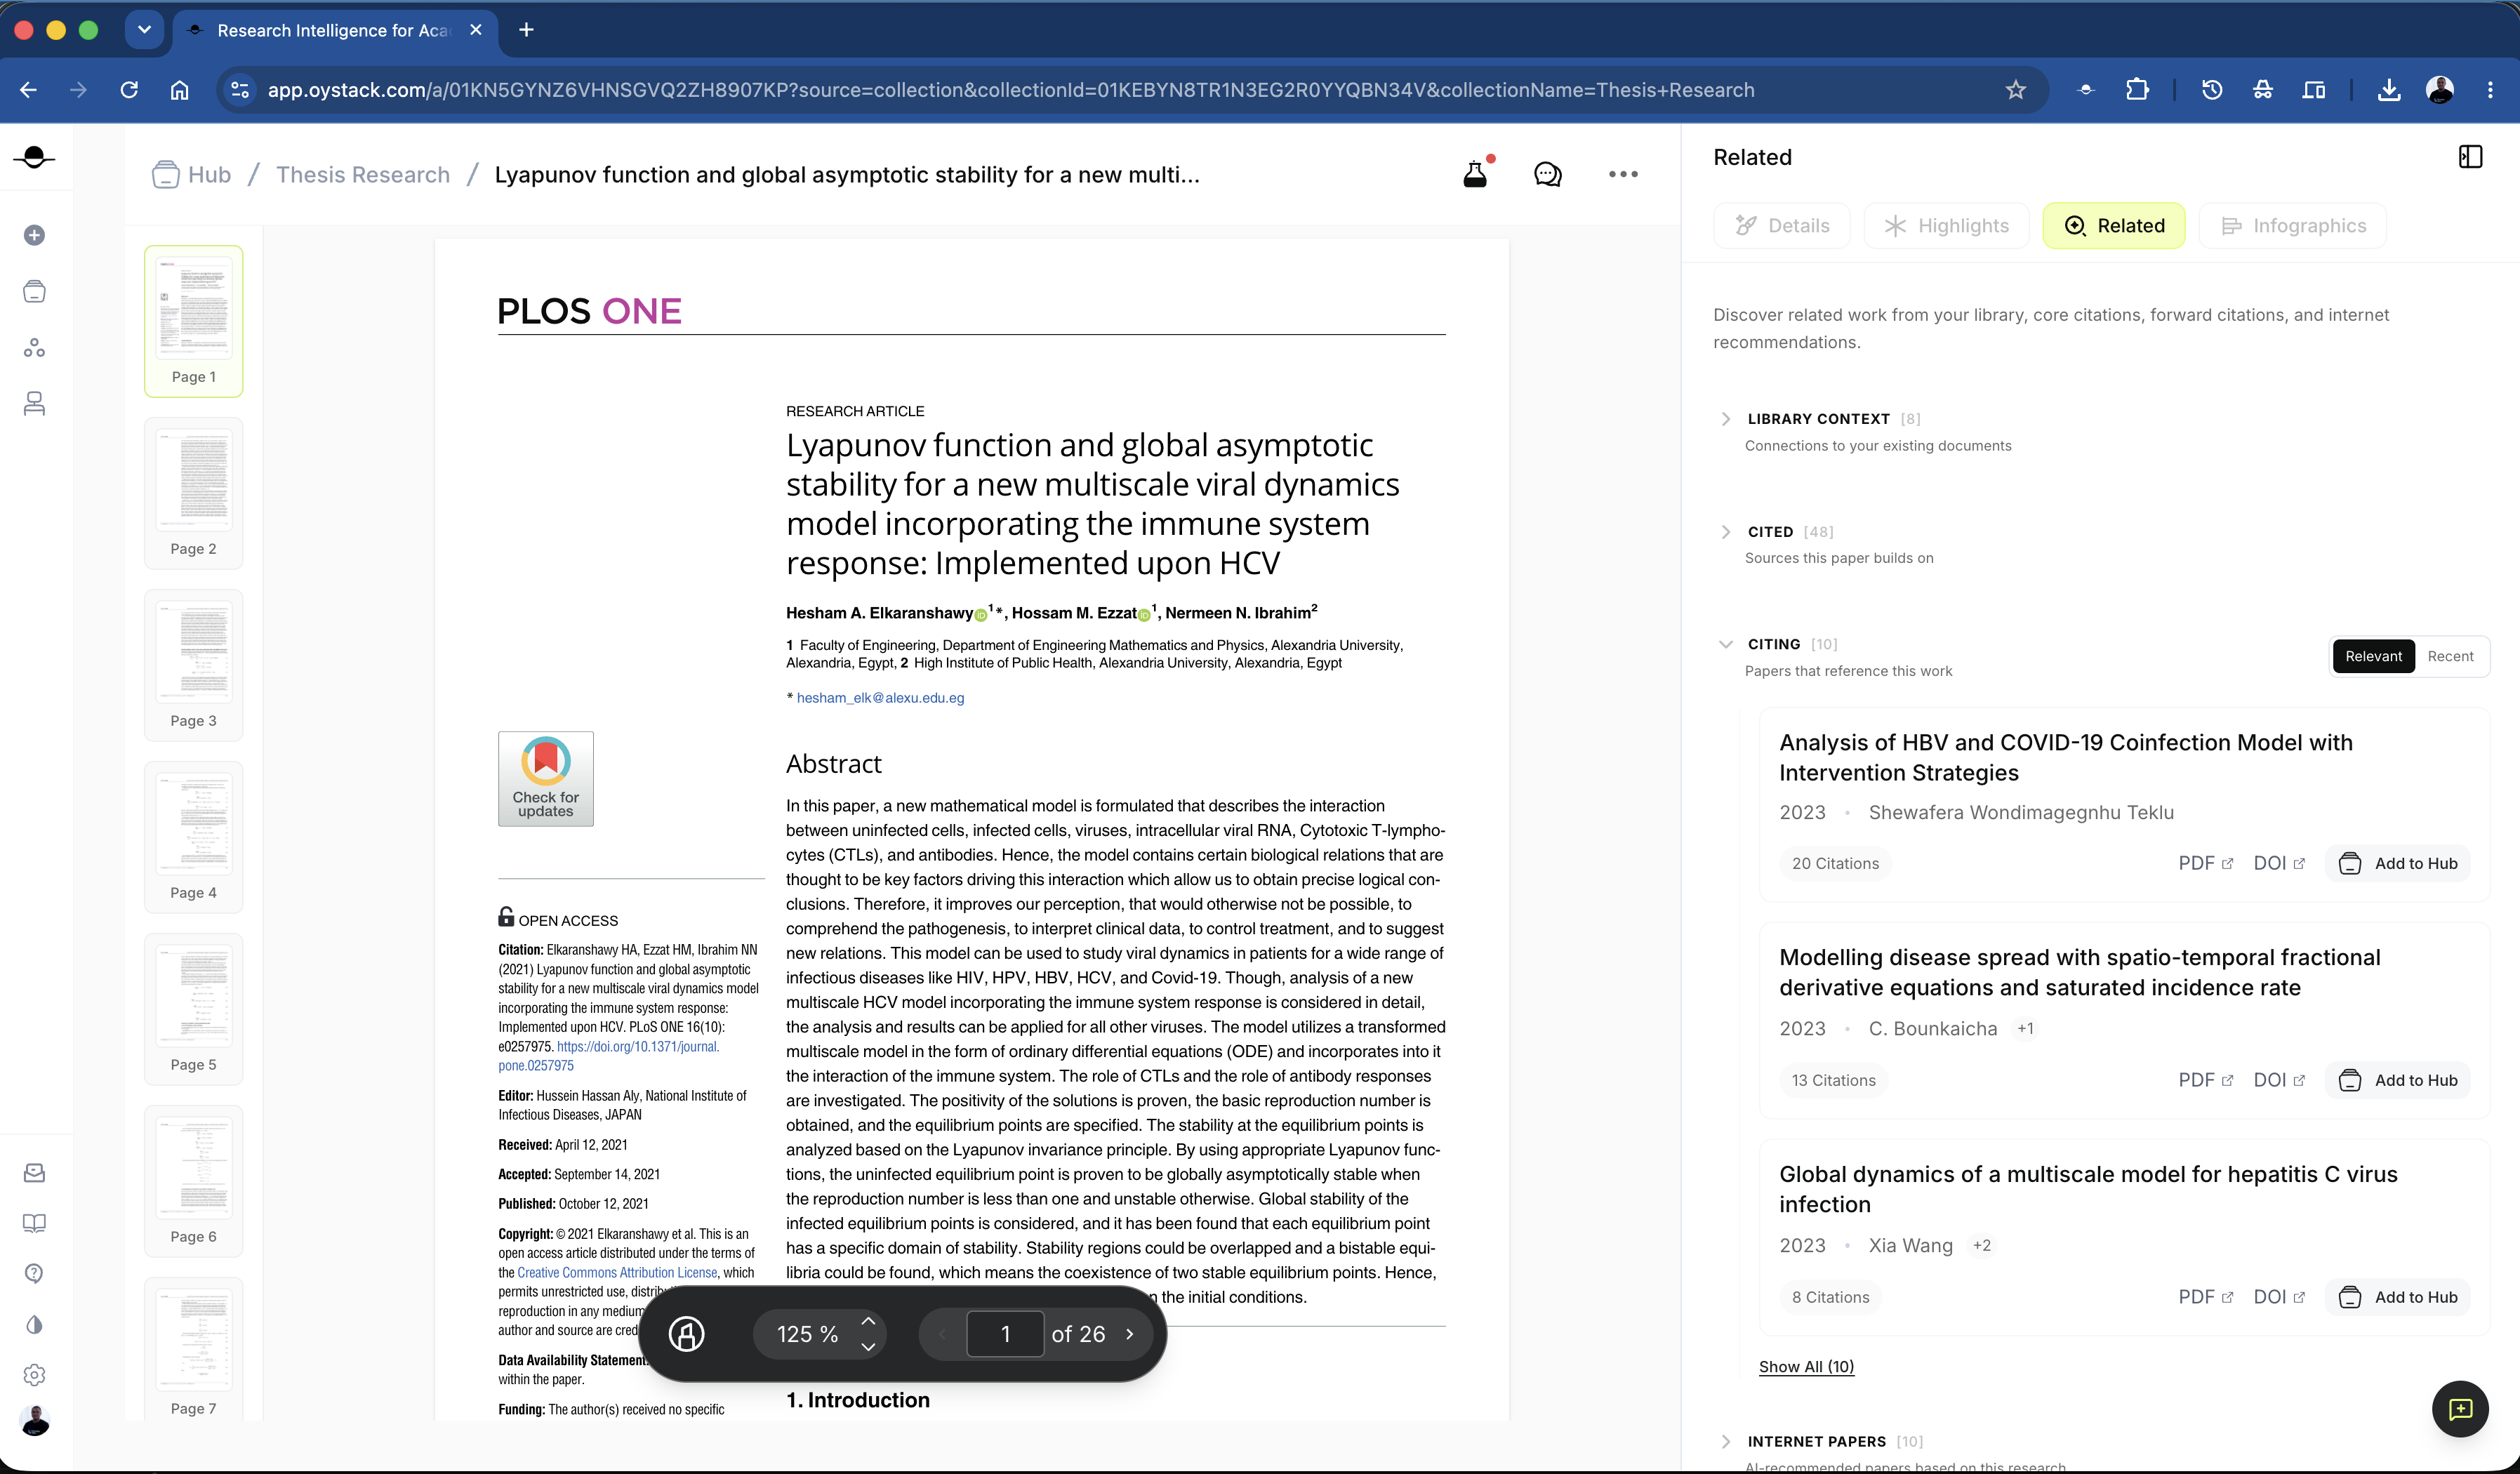2520x1474 pixels.
Task: Click the page number input field
Action: [1005, 1333]
